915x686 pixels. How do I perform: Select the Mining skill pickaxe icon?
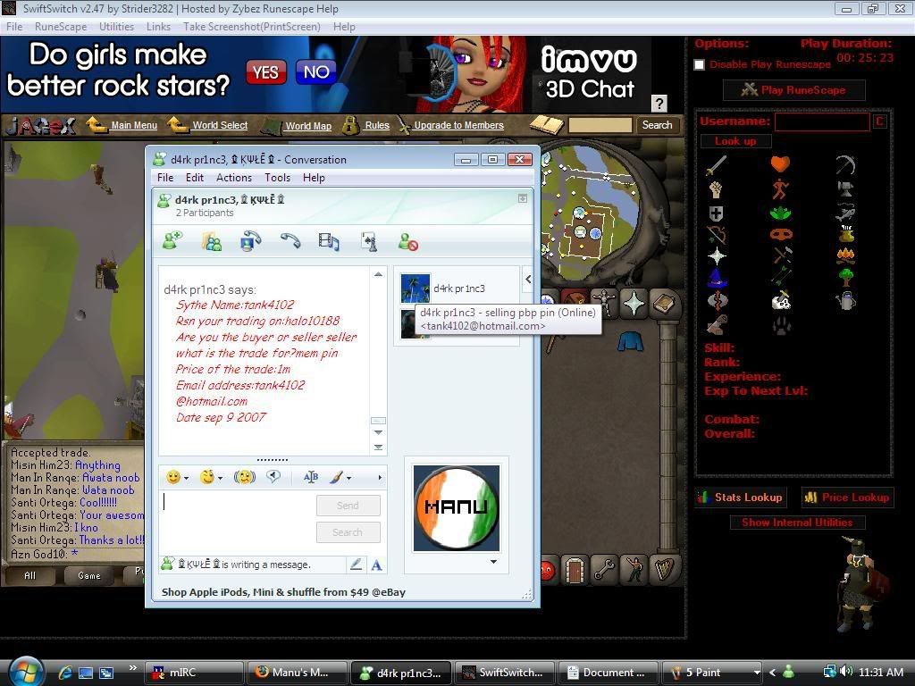[845, 165]
